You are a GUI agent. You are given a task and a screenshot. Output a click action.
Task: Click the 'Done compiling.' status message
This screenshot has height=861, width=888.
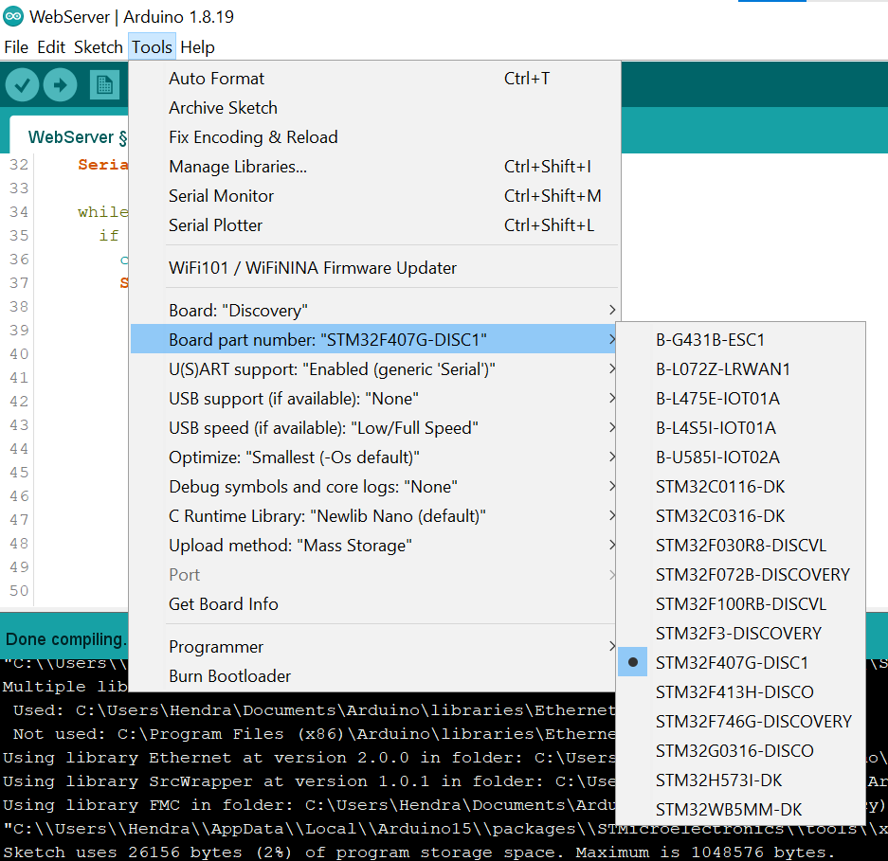pos(65,639)
